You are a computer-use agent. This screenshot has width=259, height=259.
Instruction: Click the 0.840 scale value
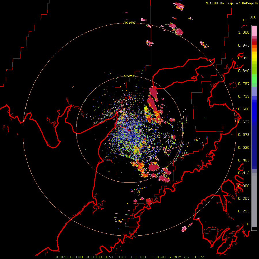click(244, 71)
